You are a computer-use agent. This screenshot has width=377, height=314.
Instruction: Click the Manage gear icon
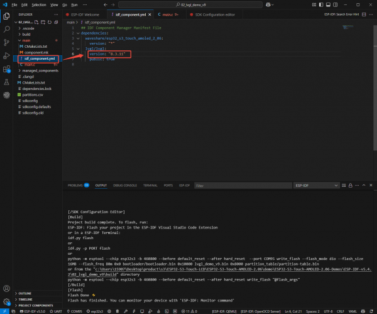(x=6, y=302)
